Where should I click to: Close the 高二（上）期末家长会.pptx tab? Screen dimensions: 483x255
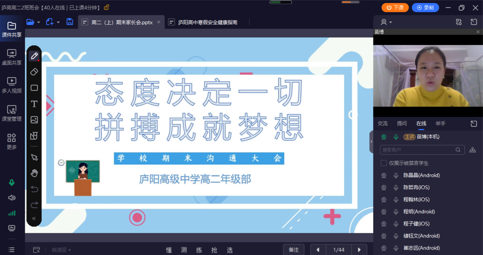coord(158,22)
